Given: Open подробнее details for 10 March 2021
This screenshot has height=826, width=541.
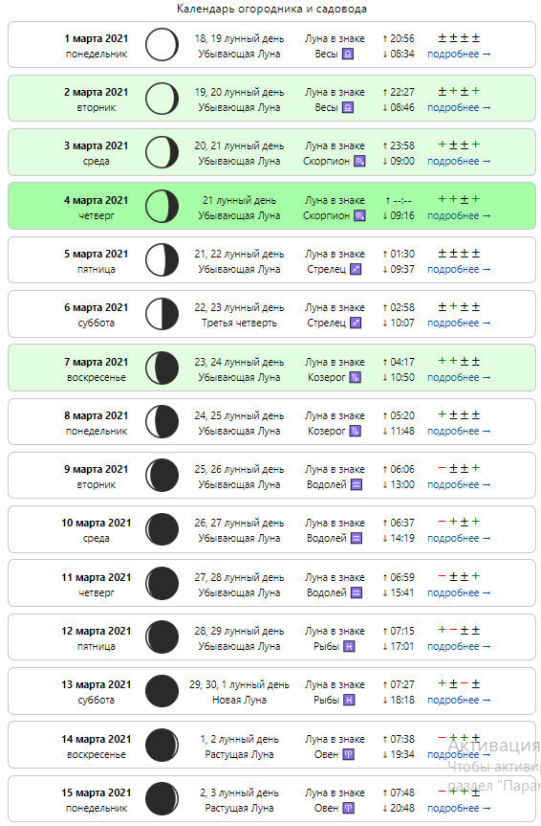Looking at the screenshot, I should click(x=459, y=538).
